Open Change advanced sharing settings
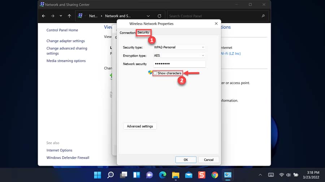This screenshot has height=182, width=325. [x=67, y=51]
